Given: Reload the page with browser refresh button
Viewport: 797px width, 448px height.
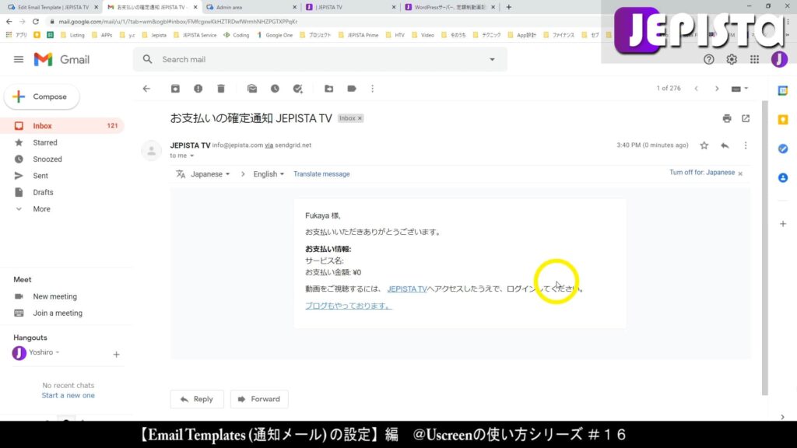Looking at the screenshot, I should [36, 22].
